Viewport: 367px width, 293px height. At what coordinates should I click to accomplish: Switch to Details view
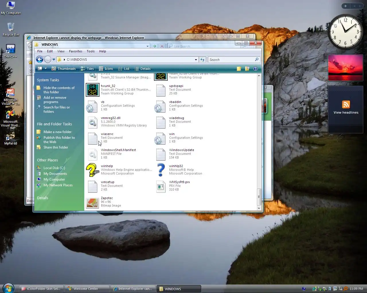[x=142, y=69]
